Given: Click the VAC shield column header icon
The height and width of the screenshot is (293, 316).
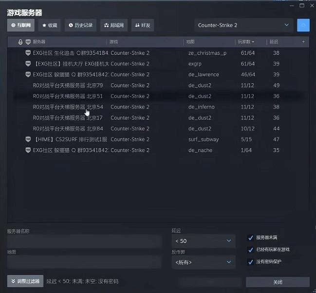Looking at the screenshot, I should (x=28, y=42).
